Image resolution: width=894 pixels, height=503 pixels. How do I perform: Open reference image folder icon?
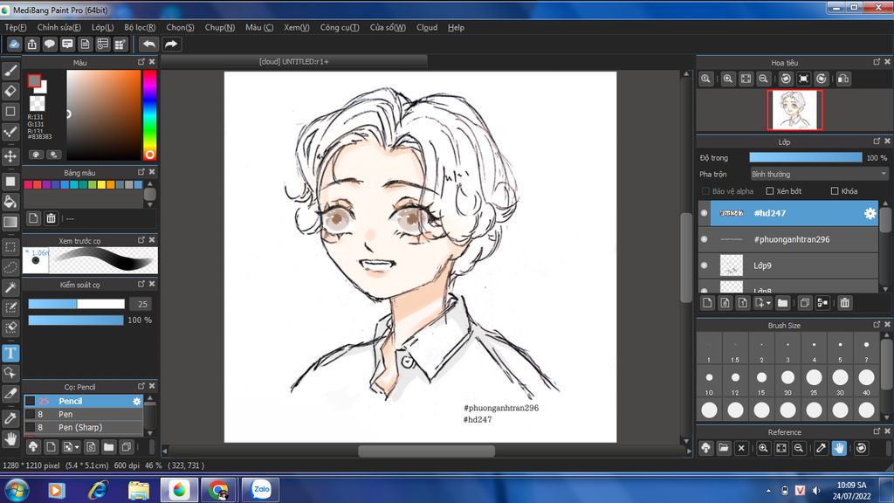(x=724, y=448)
